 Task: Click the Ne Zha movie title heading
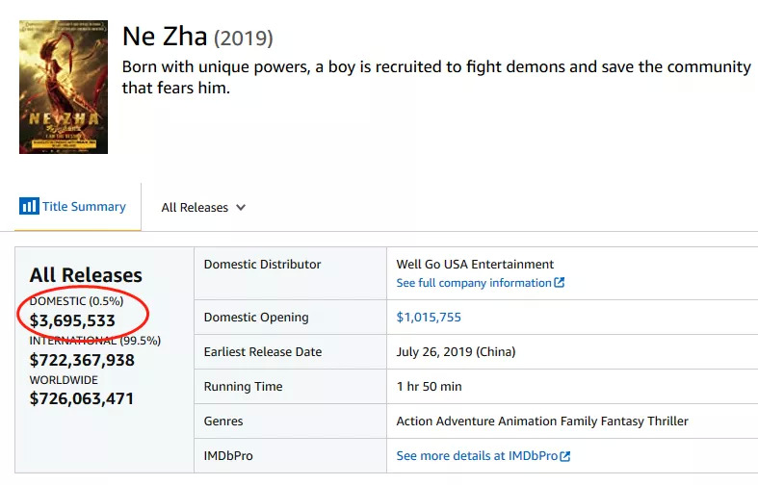165,37
